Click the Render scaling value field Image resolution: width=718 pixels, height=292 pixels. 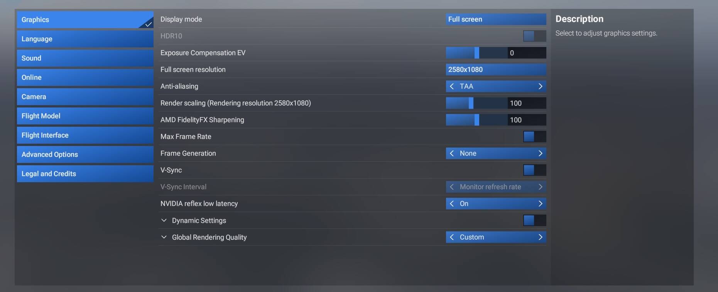(x=527, y=103)
